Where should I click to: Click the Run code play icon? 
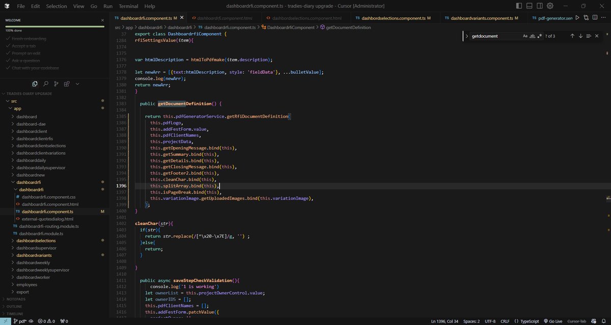(x=577, y=18)
